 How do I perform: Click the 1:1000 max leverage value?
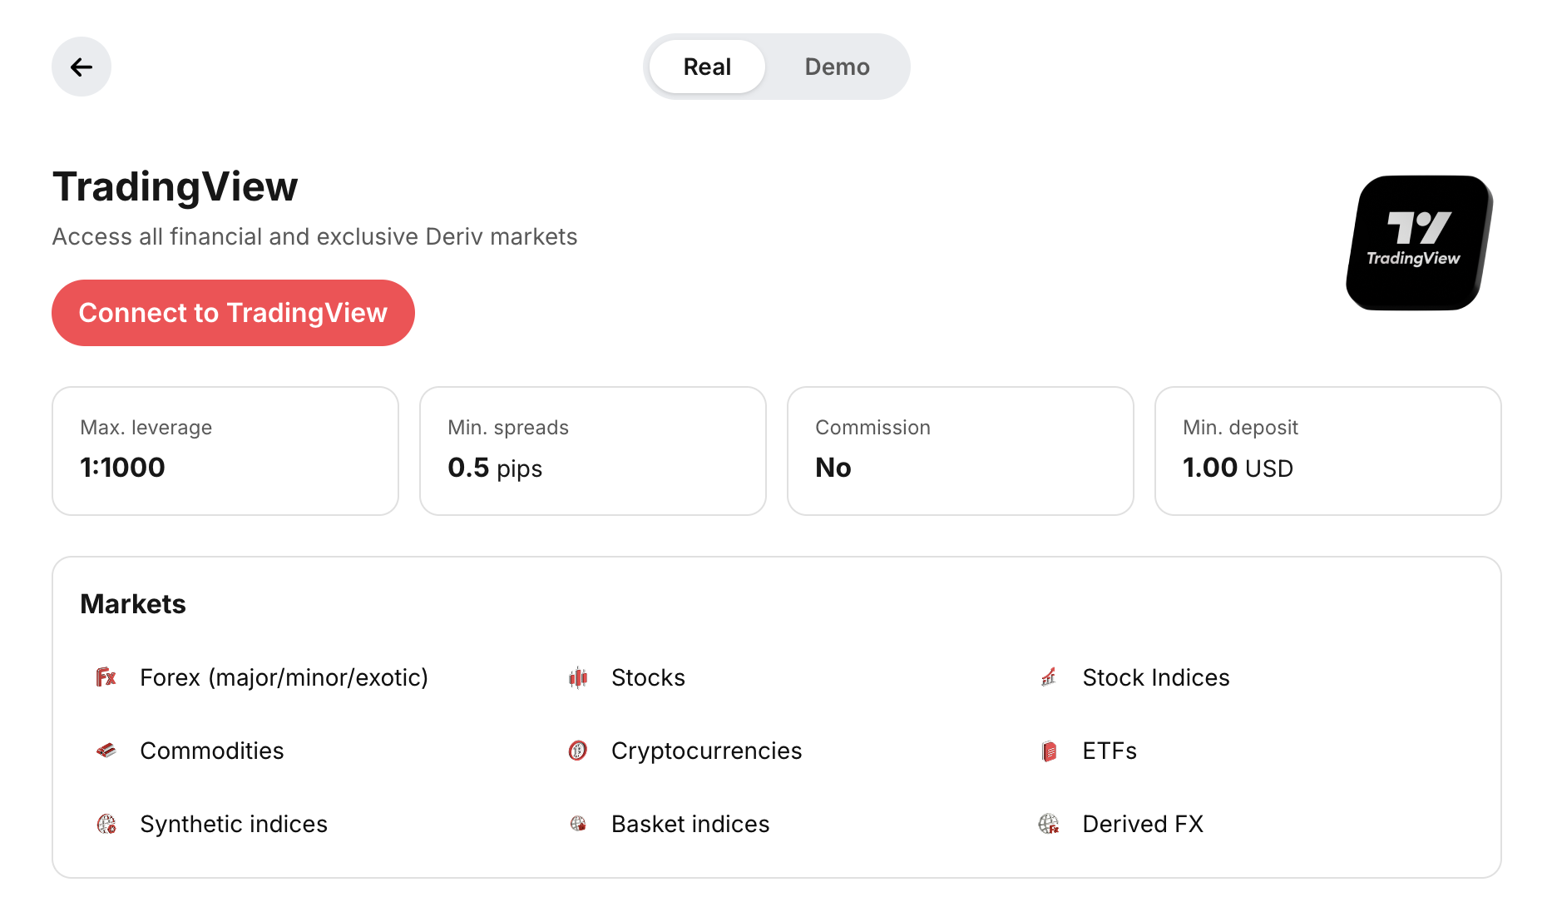tap(122, 468)
